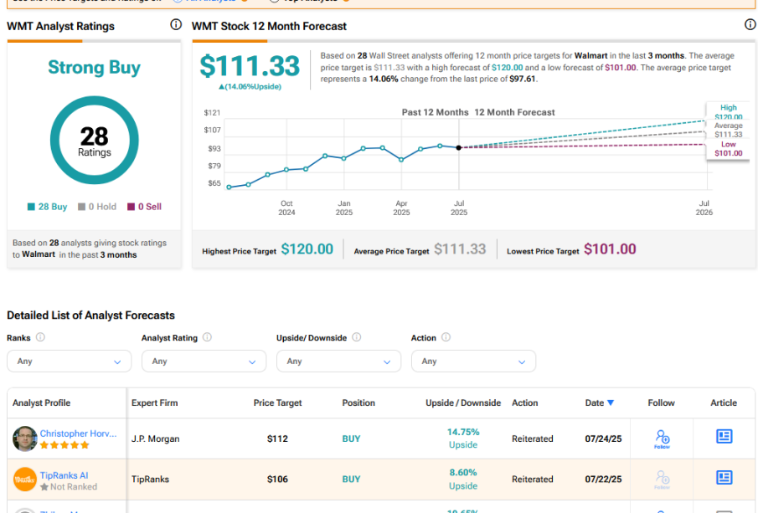Open TipRanks AI analyst profile link
The image size is (758, 513).
pos(64,475)
